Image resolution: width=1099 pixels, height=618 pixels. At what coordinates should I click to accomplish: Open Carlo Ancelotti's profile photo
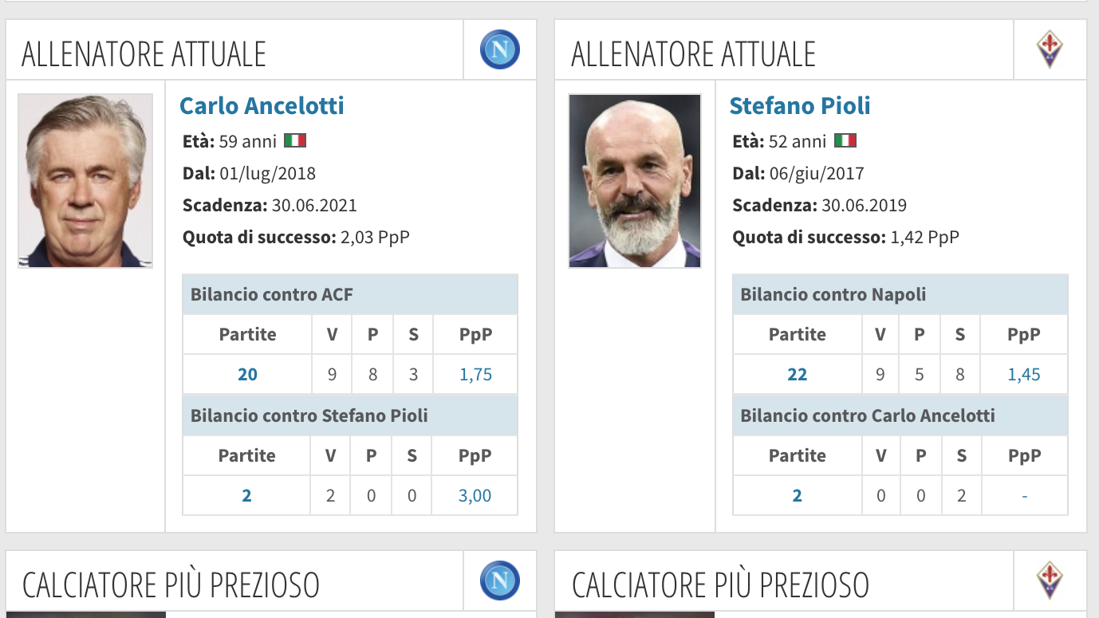tap(85, 181)
